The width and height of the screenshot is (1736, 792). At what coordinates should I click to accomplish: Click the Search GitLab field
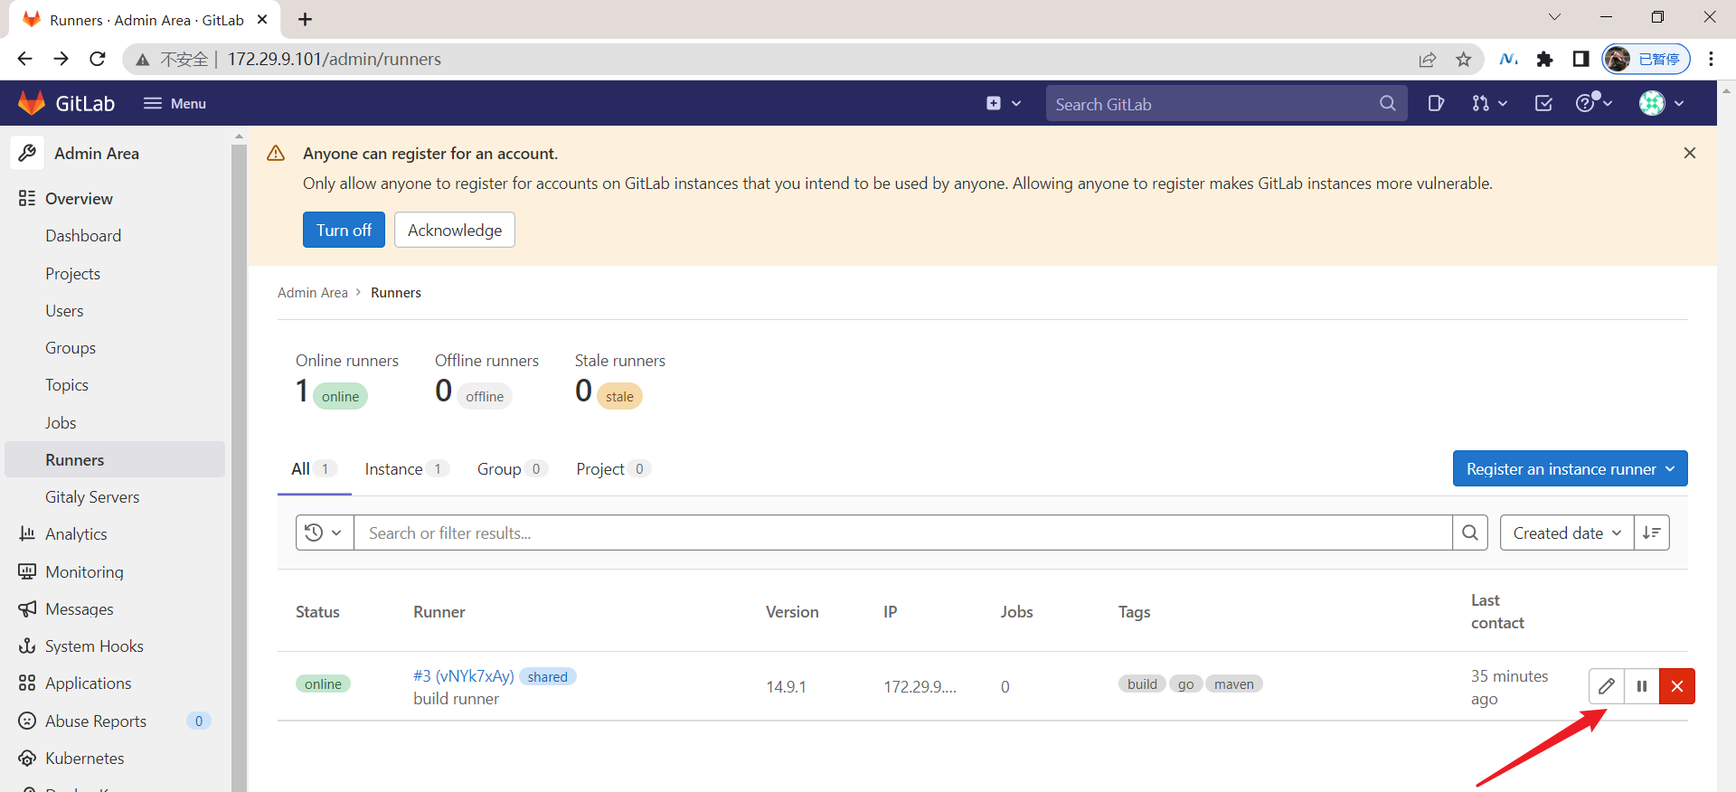1226,104
